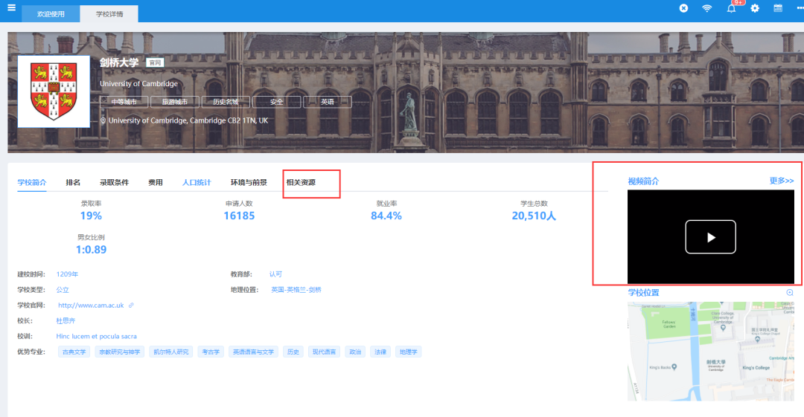Viewport: 804px width, 417px height.
Task: Open the calendar icon in header
Action: click(x=778, y=8)
